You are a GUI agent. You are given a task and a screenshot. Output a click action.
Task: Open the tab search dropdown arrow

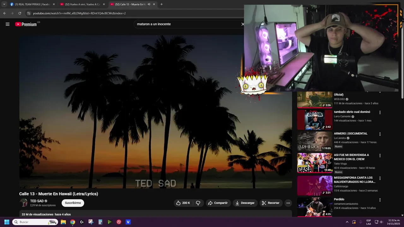click(4, 4)
